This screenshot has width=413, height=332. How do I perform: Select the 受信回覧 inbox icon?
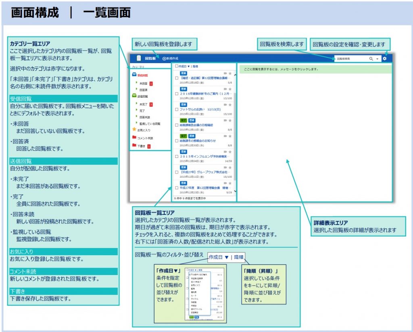pyautogui.click(x=134, y=75)
